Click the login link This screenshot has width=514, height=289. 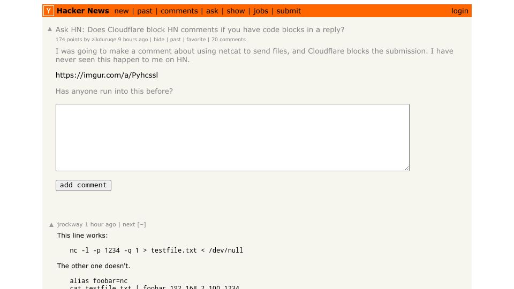point(459,11)
